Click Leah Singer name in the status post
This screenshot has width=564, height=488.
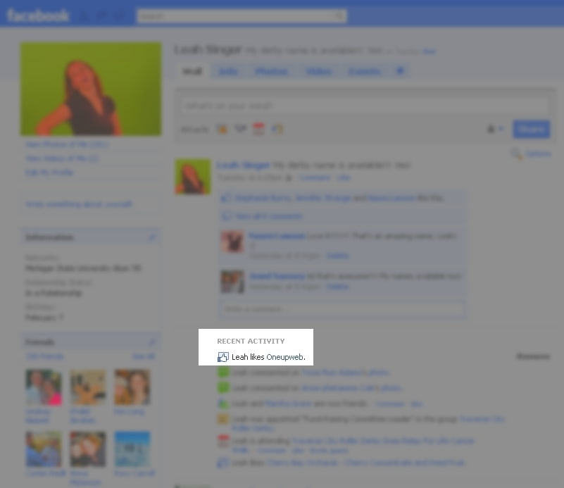pyautogui.click(x=243, y=165)
